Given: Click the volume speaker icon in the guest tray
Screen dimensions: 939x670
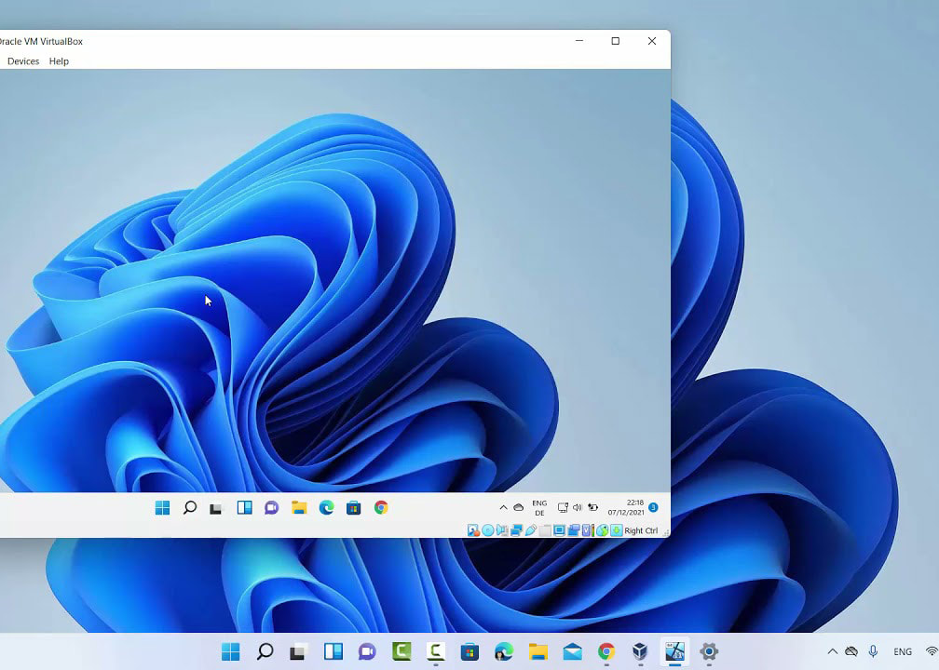Looking at the screenshot, I should click(x=578, y=507).
